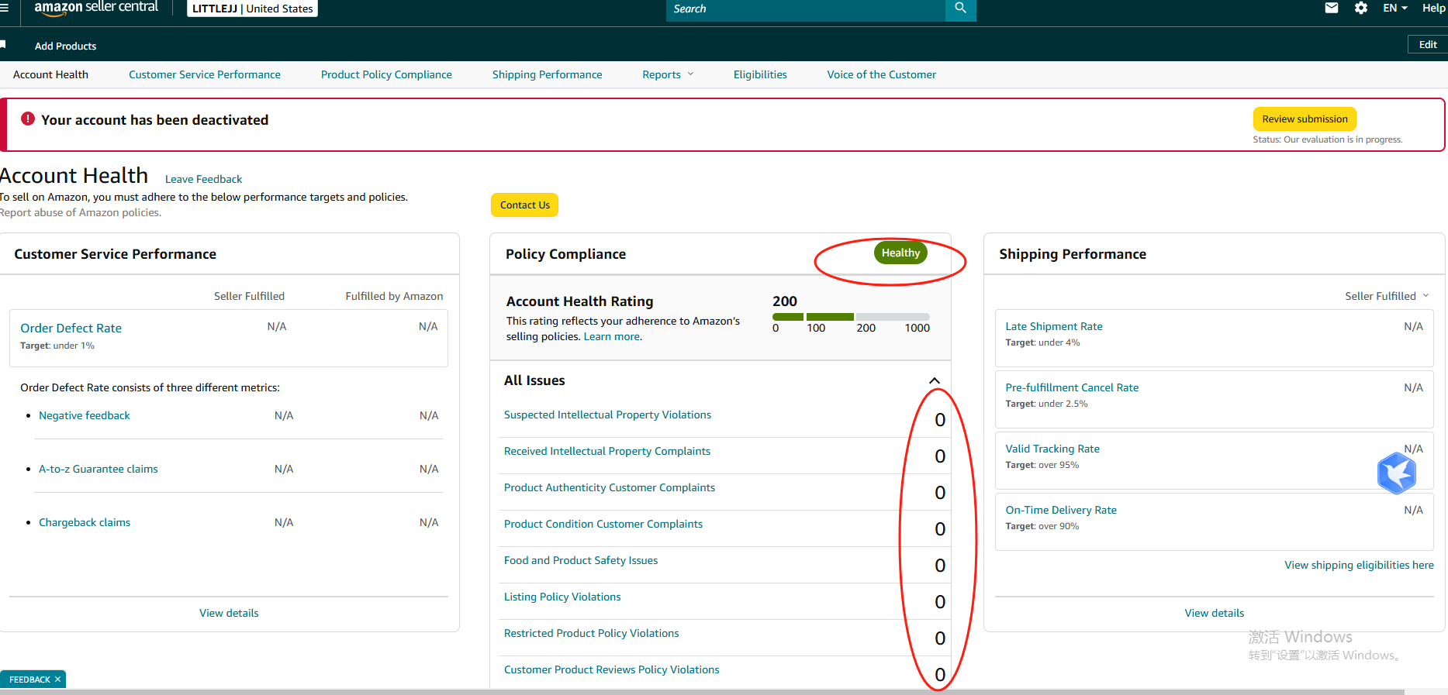This screenshot has width=1448, height=695.
Task: Open Product Authenticity Customer Complaints
Action: tap(610, 487)
